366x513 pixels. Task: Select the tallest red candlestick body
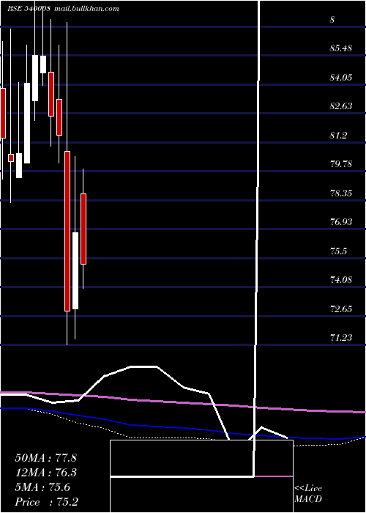(67, 231)
